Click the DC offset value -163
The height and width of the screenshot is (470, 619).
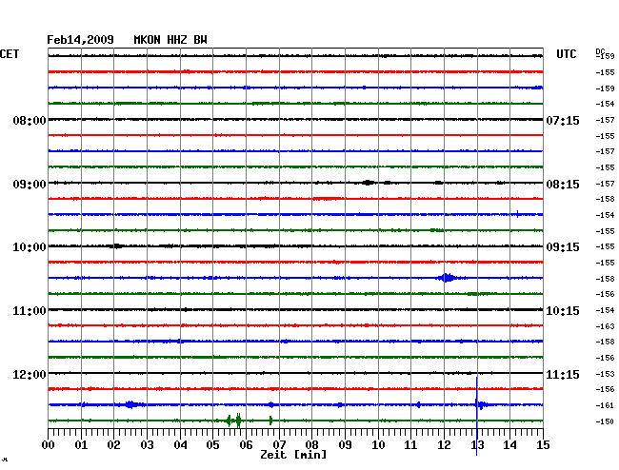pyautogui.click(x=605, y=326)
